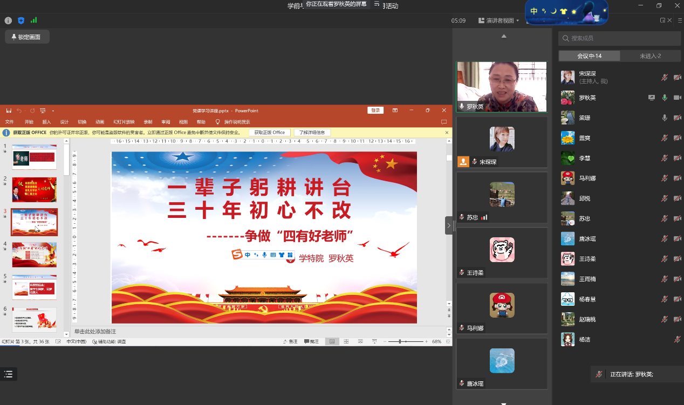Click the blue security shield icon
Screen dimensions: 684x405
pos(21,20)
